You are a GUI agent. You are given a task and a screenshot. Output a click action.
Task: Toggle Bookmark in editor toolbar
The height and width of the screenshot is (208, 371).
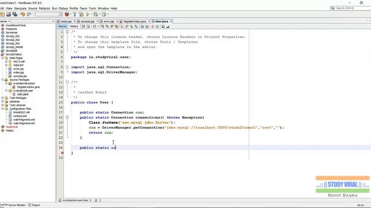click(136, 27)
